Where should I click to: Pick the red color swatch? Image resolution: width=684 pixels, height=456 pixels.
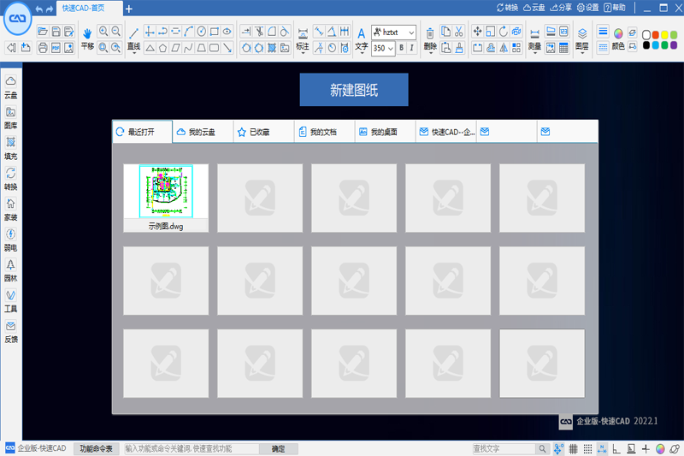click(x=655, y=35)
